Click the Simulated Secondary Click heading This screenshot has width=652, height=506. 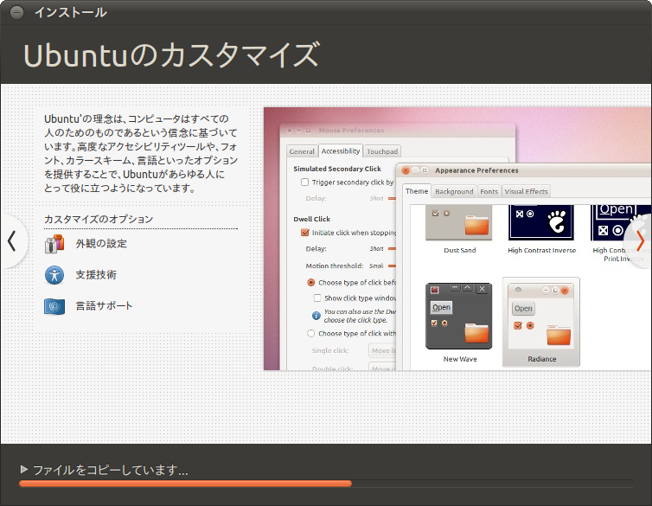point(337,169)
